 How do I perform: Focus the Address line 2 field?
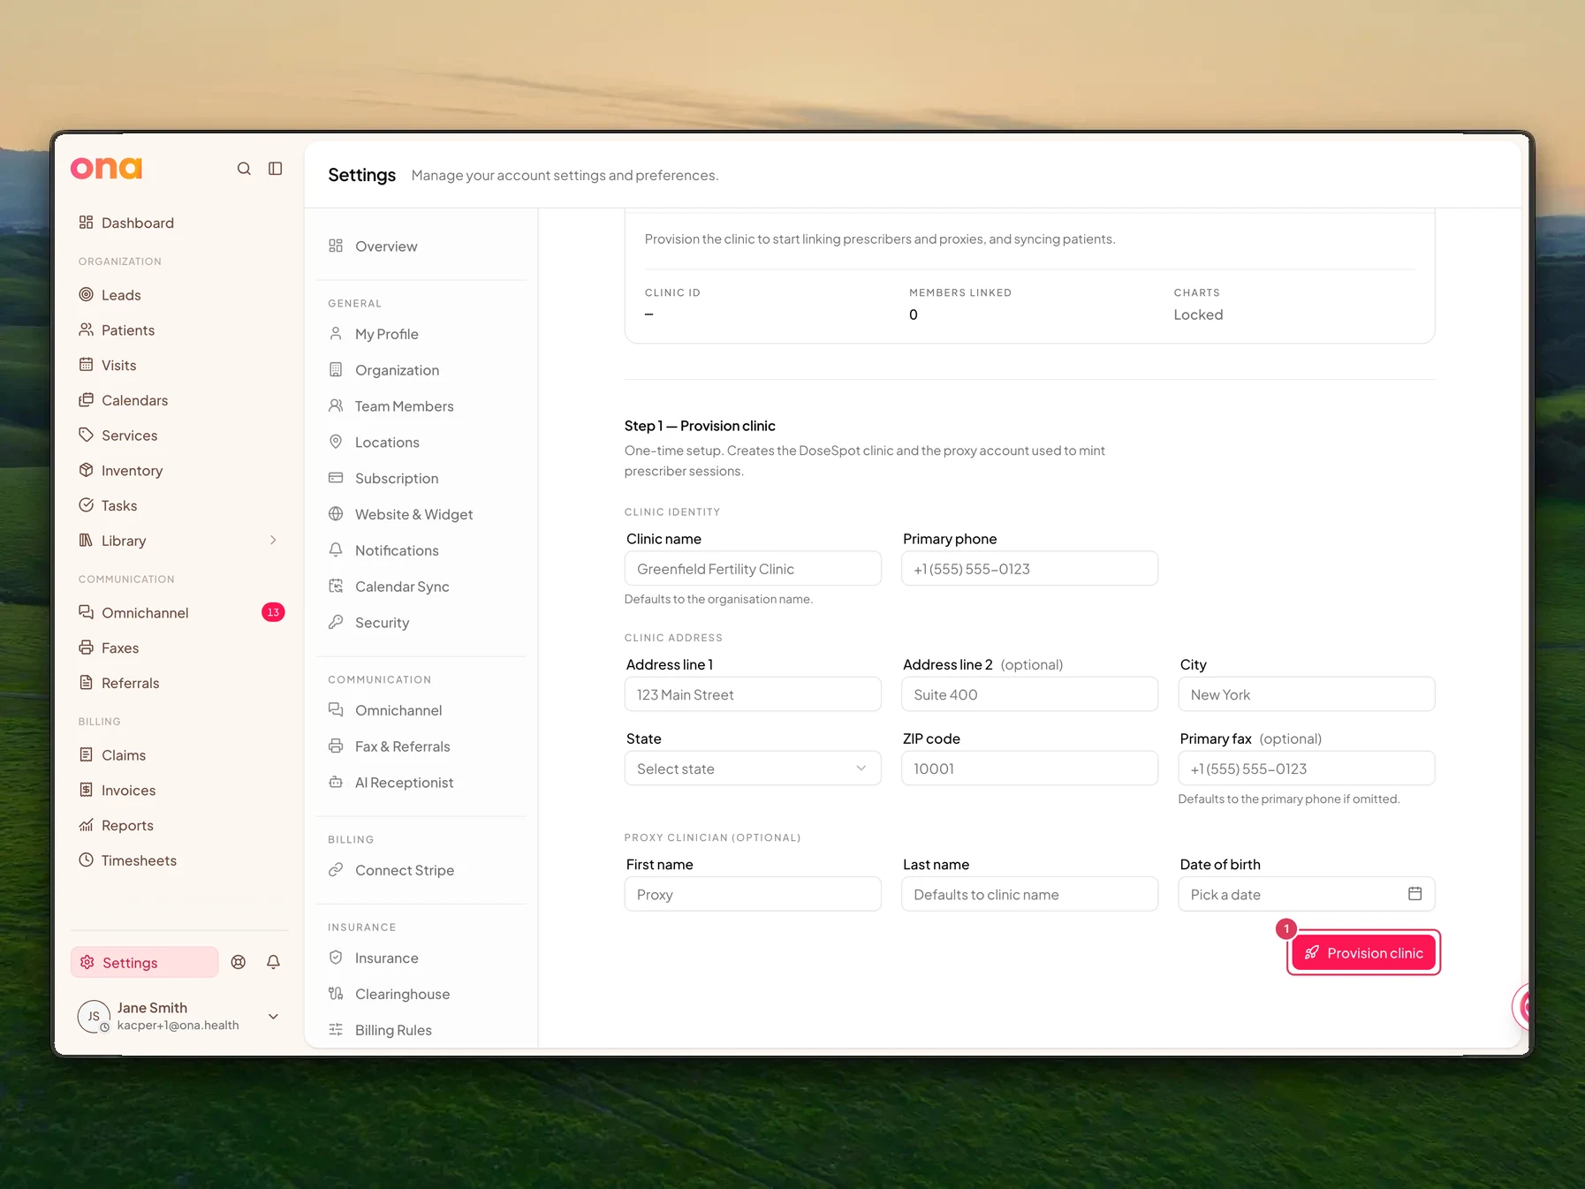[x=1029, y=694]
